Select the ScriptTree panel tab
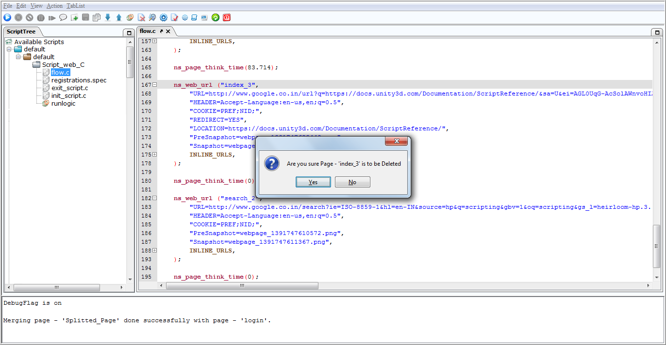Screen dimensions: 666x345 21,31
